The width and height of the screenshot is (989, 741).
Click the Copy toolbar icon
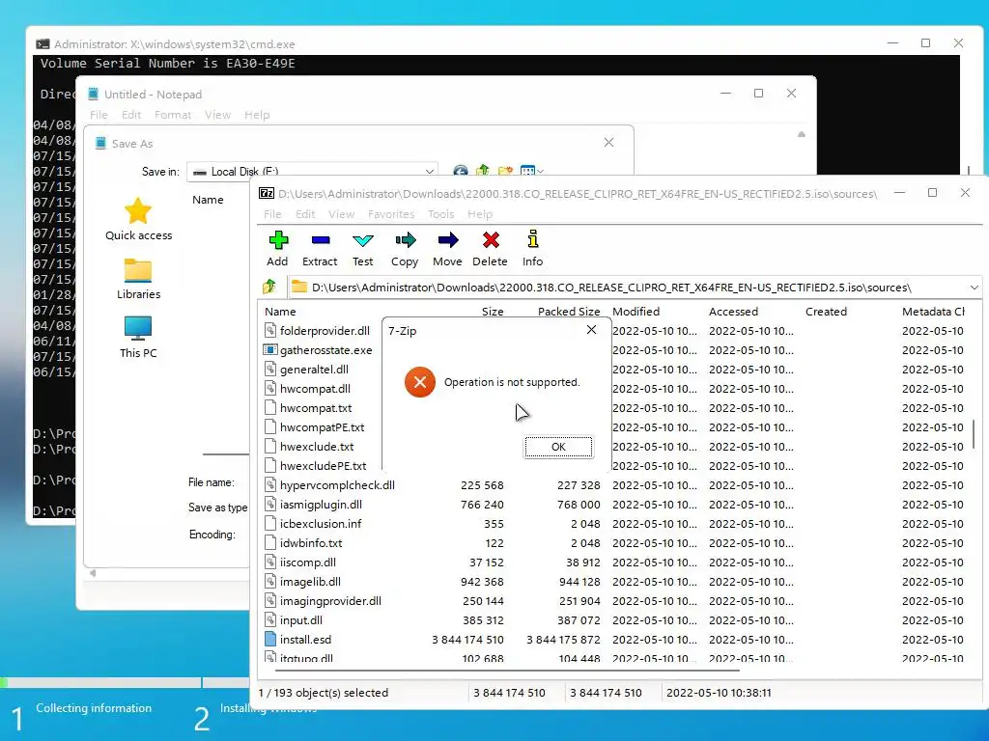click(x=405, y=240)
